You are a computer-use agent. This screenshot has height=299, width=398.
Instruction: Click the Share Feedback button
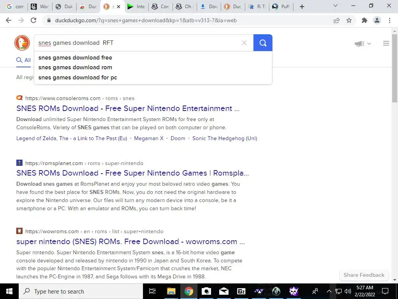coord(364,275)
